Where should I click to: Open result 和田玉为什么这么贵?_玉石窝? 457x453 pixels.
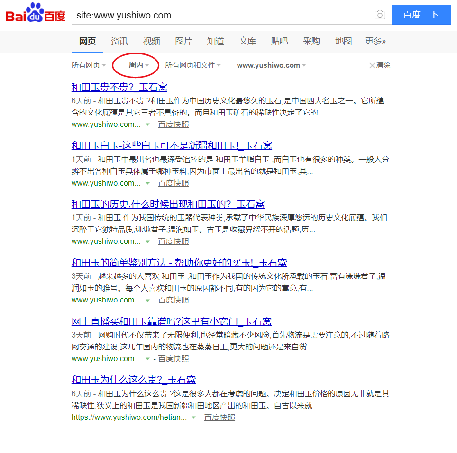click(x=134, y=379)
